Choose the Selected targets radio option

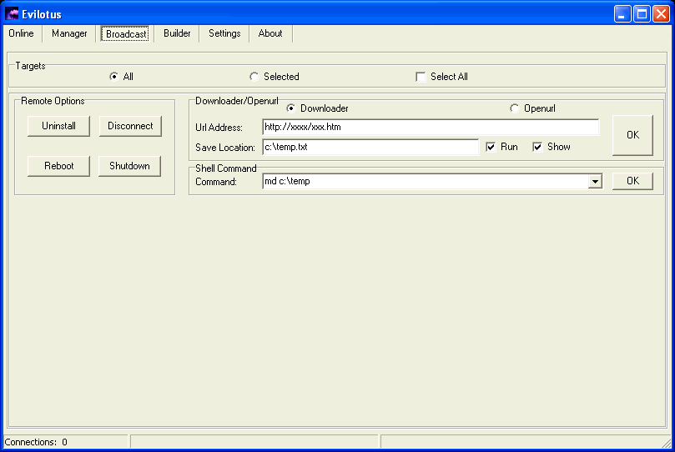pos(254,77)
